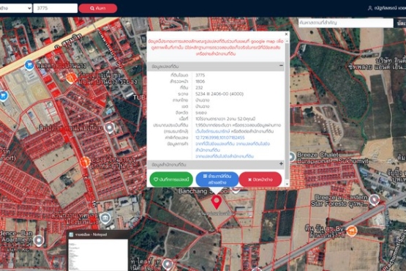Select the grey building marker at lower left

105,218
